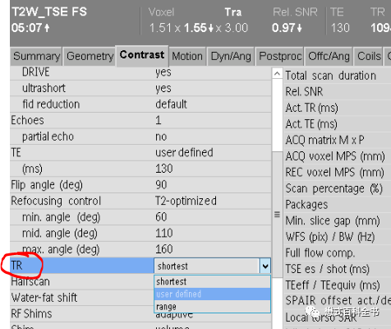
Task: Pick 'shortest' option in dropdown list
Action: coord(212,281)
